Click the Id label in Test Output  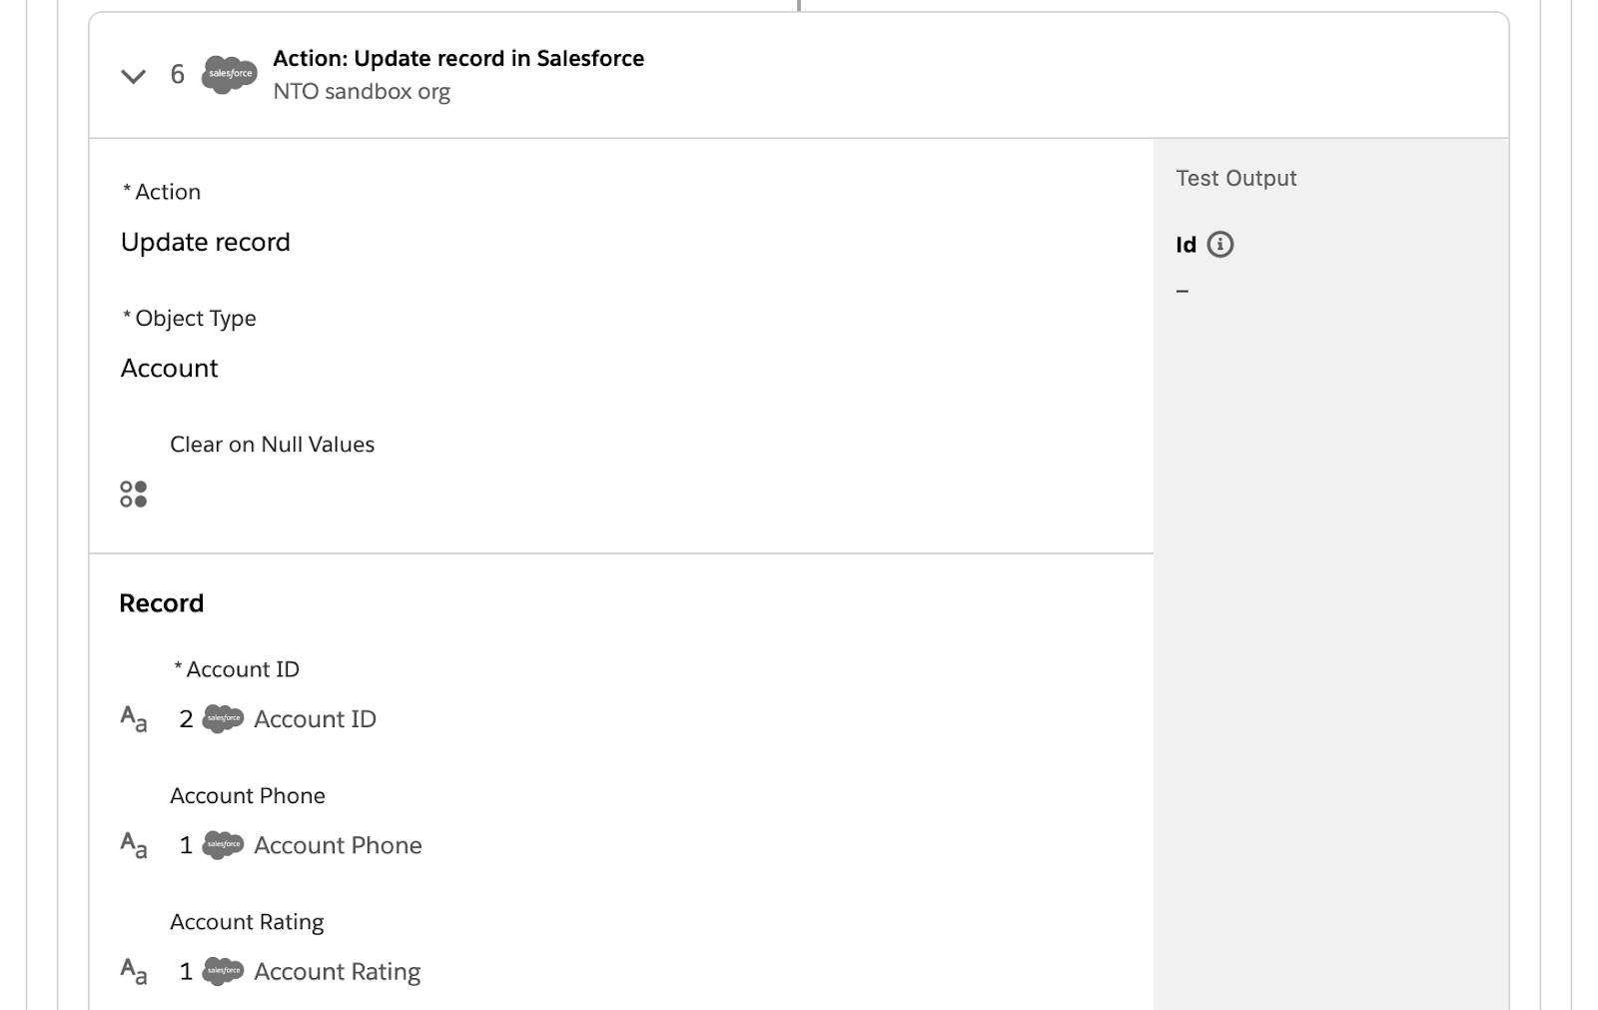[1187, 245]
